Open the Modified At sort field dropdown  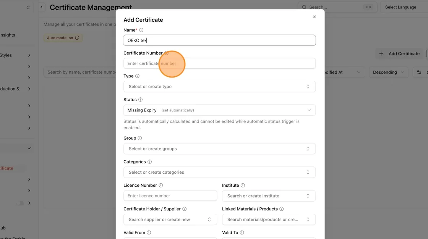[x=344, y=72]
